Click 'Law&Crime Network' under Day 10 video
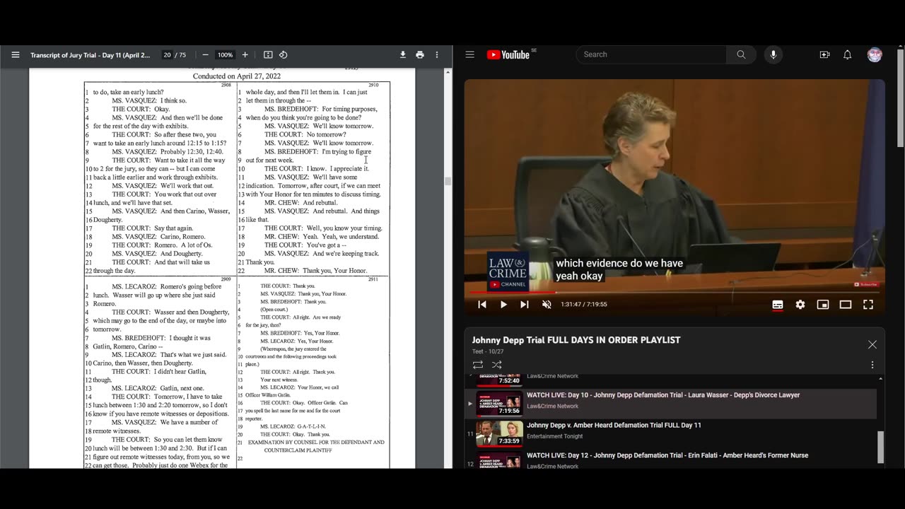This screenshot has height=509, width=905. tap(552, 406)
